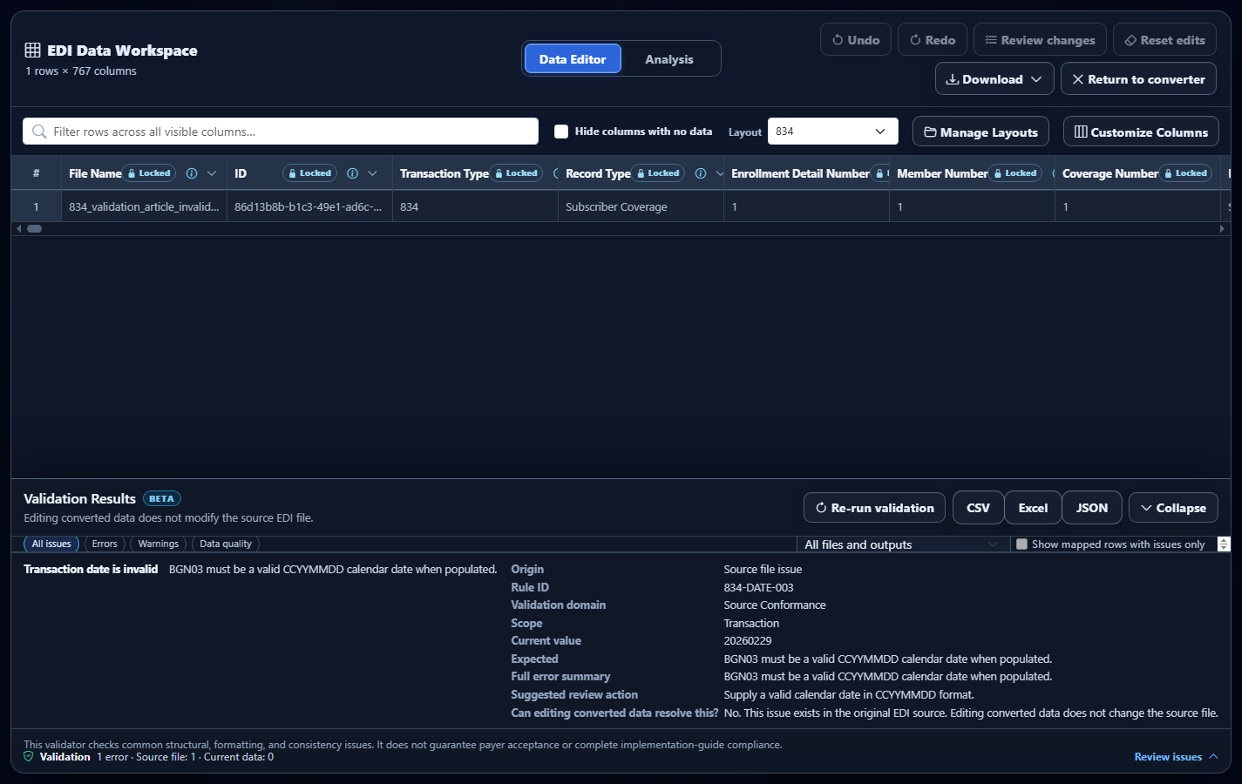The image size is (1255, 784).
Task: Click the Locked badge on Transaction Type column
Action: click(x=517, y=173)
